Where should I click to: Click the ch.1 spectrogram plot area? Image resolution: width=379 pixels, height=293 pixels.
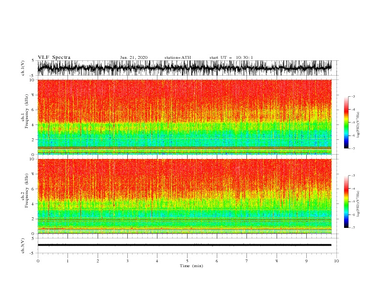(184, 117)
